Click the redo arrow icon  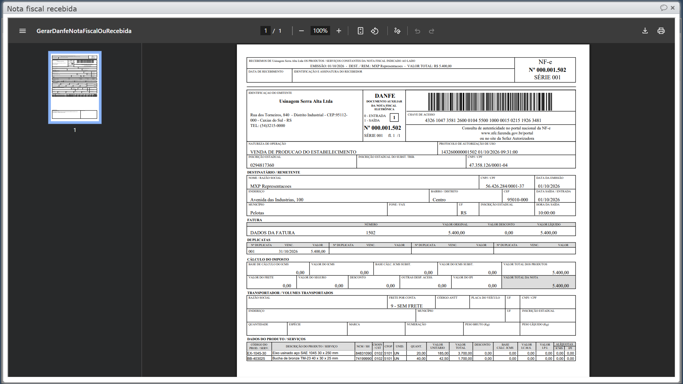[431, 31]
